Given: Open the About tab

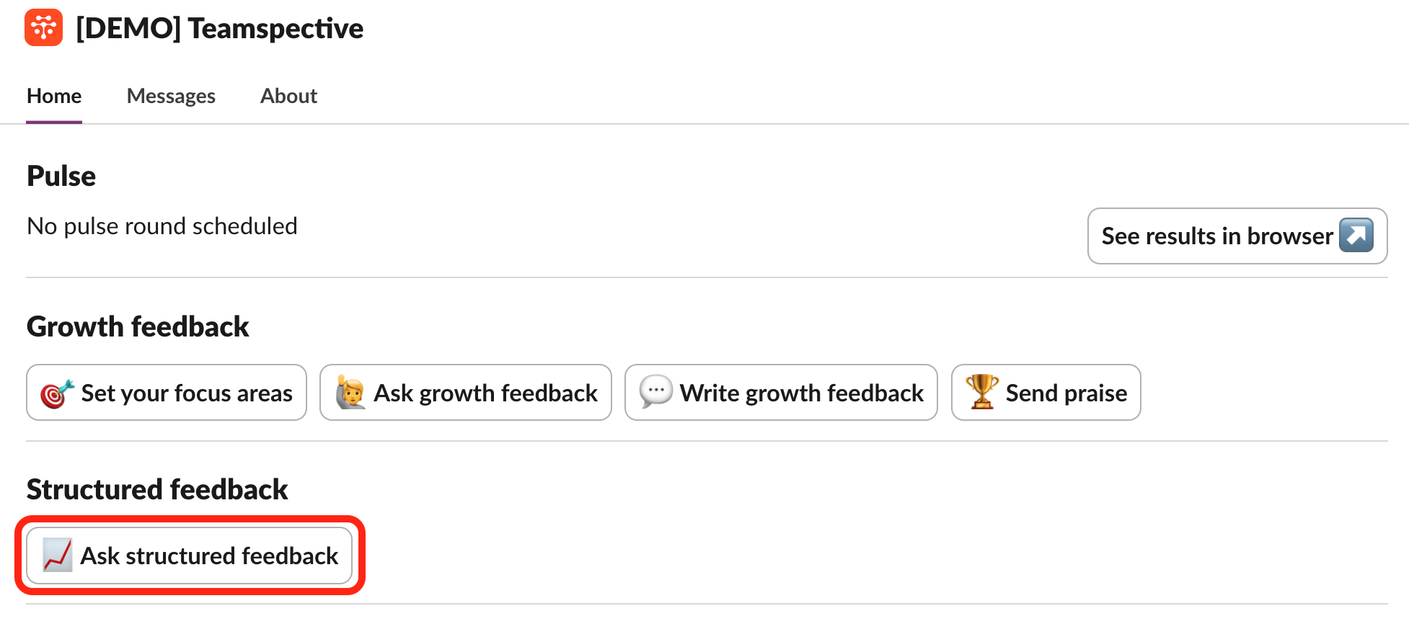Looking at the screenshot, I should pos(288,96).
